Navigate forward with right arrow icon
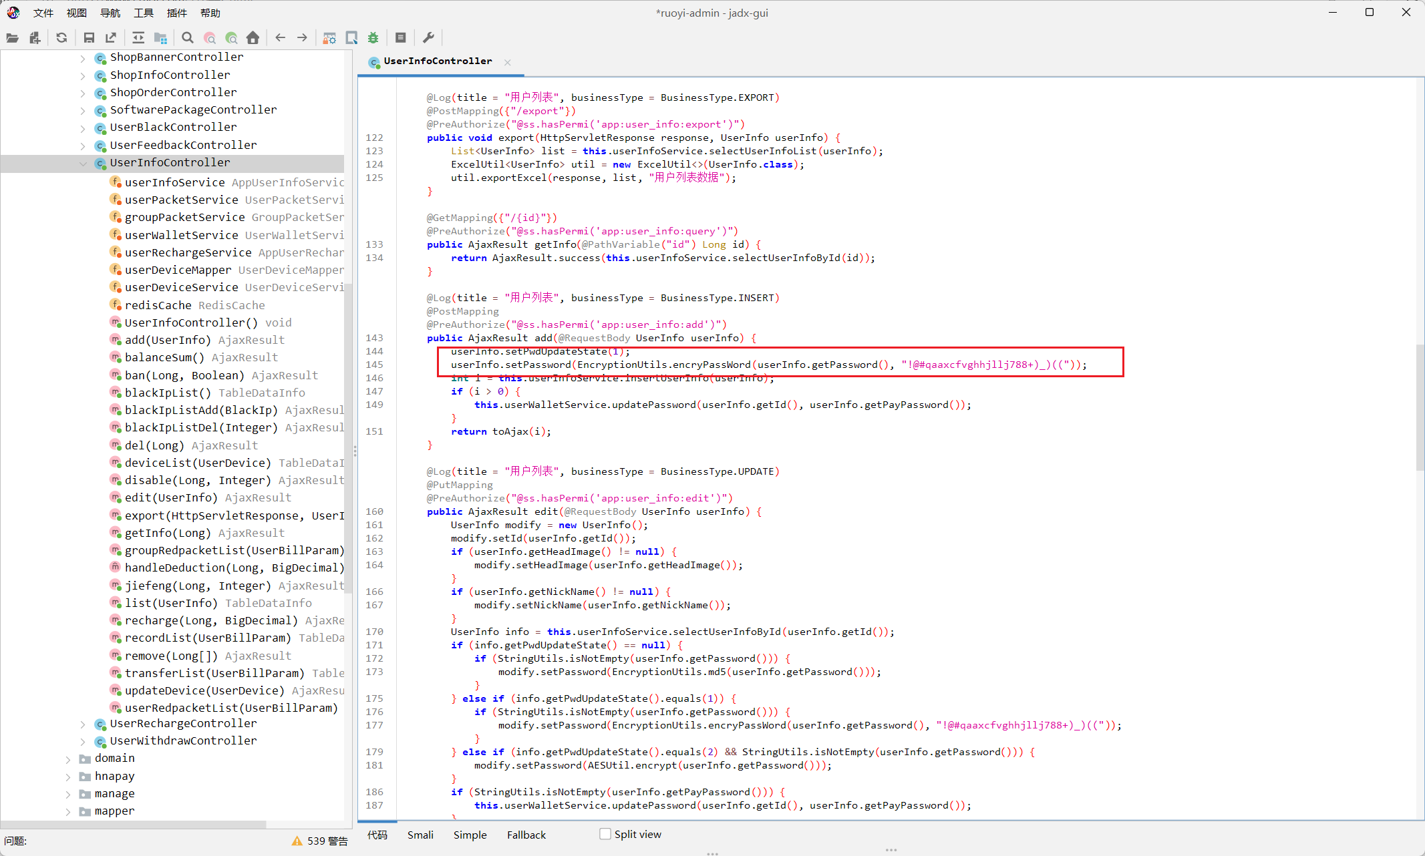Image resolution: width=1425 pixels, height=856 pixels. tap(302, 38)
